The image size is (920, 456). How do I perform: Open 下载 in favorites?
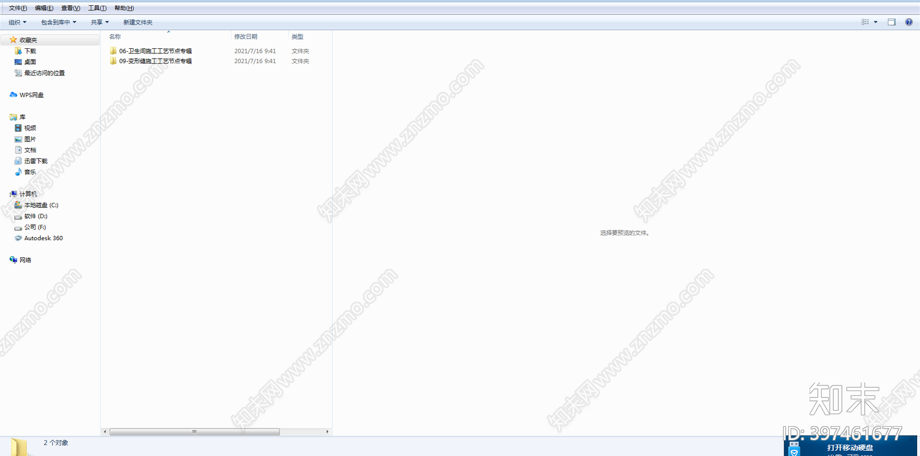tap(30, 51)
